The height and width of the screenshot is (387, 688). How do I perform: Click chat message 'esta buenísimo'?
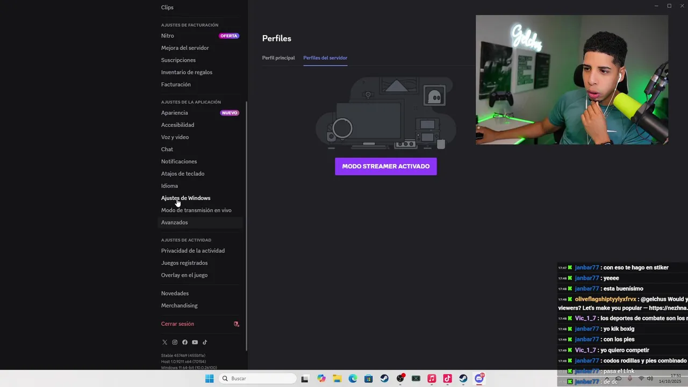tap(623, 289)
